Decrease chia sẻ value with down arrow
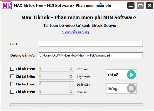154x111 pixels. pyautogui.click(x=71, y=93)
